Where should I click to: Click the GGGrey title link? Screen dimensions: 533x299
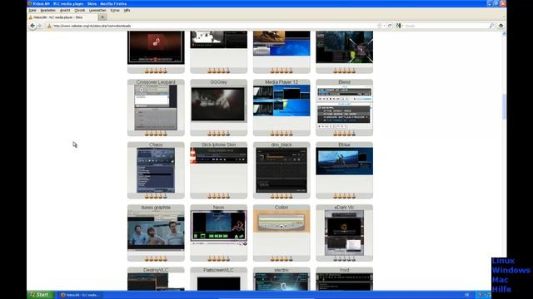(218, 82)
